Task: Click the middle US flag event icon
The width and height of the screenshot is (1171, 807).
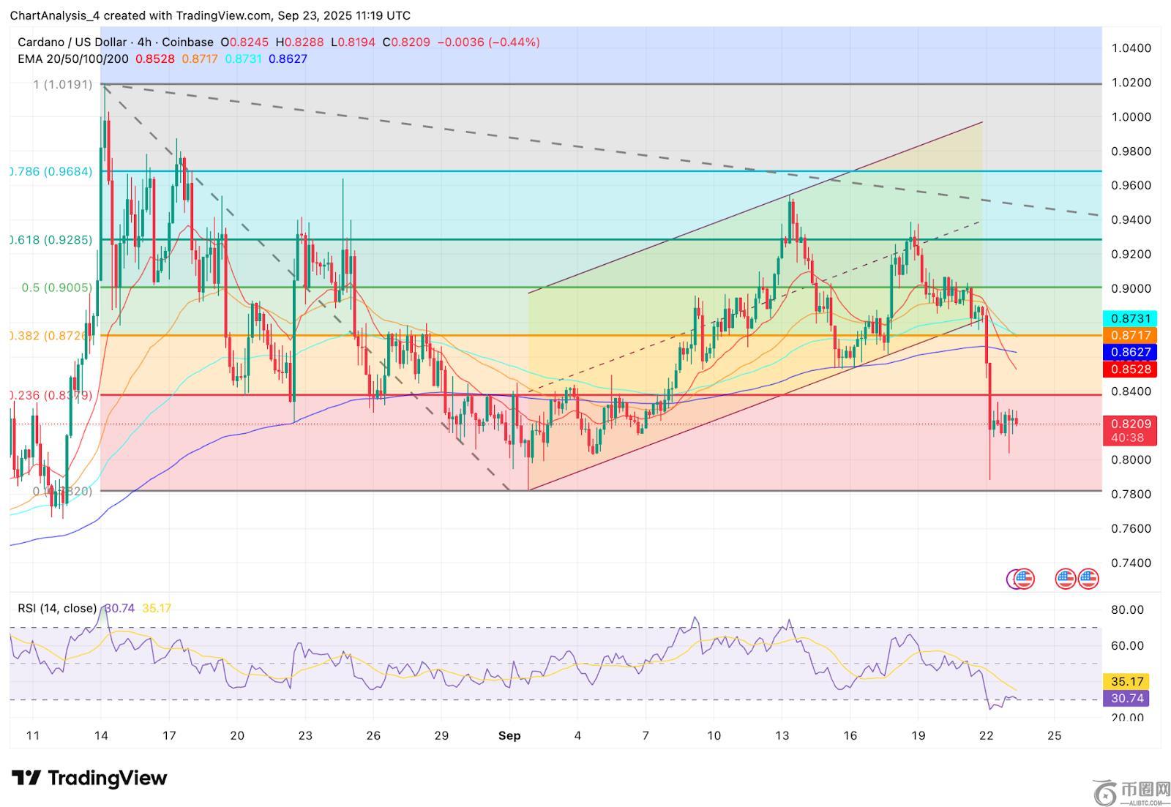Action: (x=1066, y=579)
